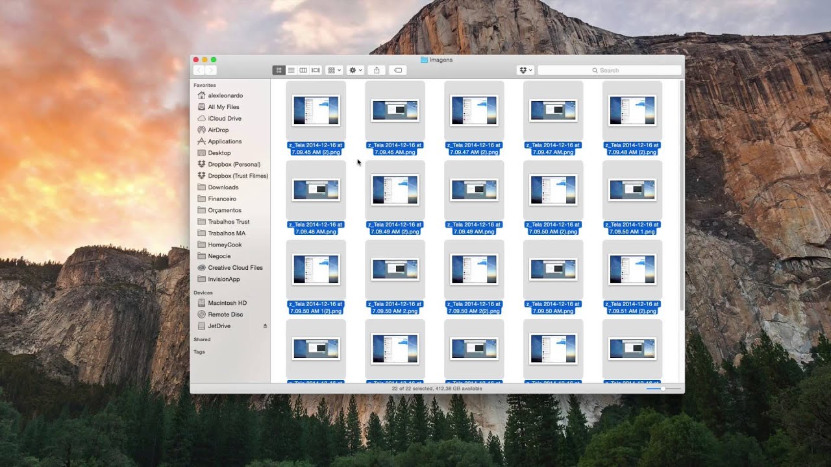Select Creative Cloud Files in sidebar
831x467 pixels.
point(235,268)
